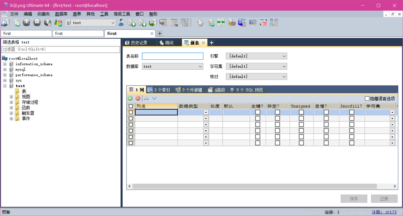The width and height of the screenshot is (403, 216).
Task: Collapse the test database node
Action: point(5,86)
